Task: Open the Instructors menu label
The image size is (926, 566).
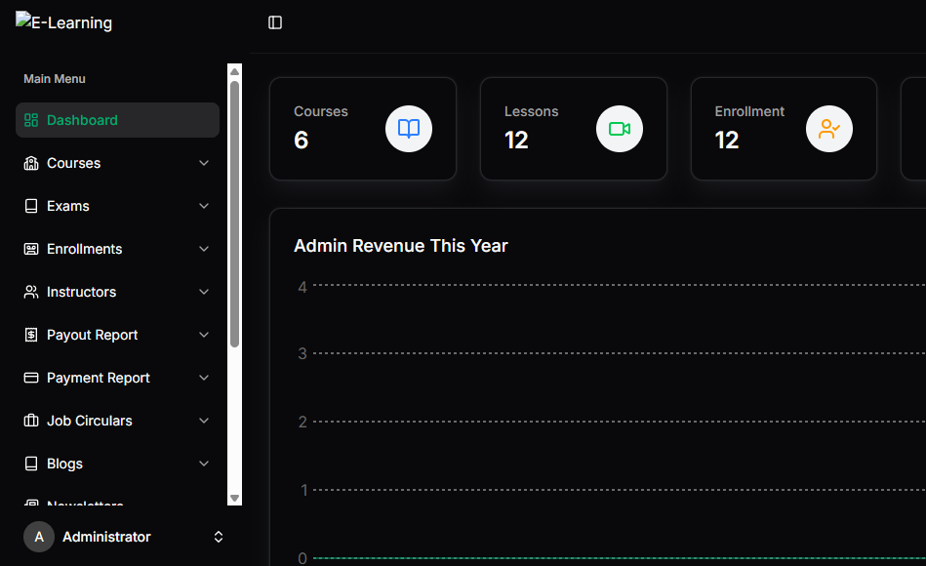Action: [x=81, y=292]
